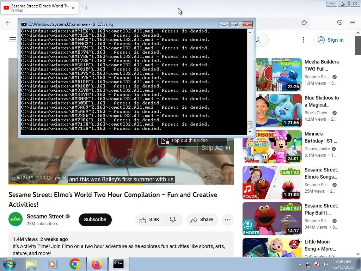Close the cmd.exe window
The width and height of the screenshot is (361, 271).
(247, 24)
